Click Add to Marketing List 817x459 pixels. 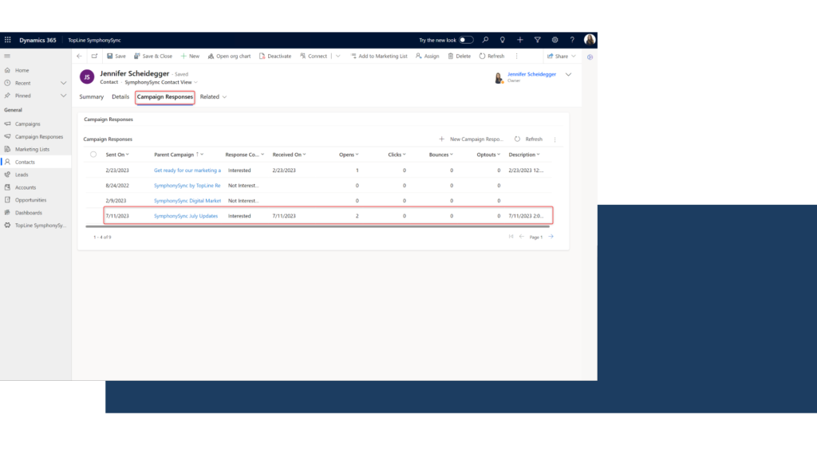pyautogui.click(x=379, y=56)
